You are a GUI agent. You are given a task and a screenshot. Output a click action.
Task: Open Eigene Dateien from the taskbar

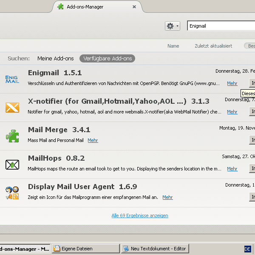(86, 249)
